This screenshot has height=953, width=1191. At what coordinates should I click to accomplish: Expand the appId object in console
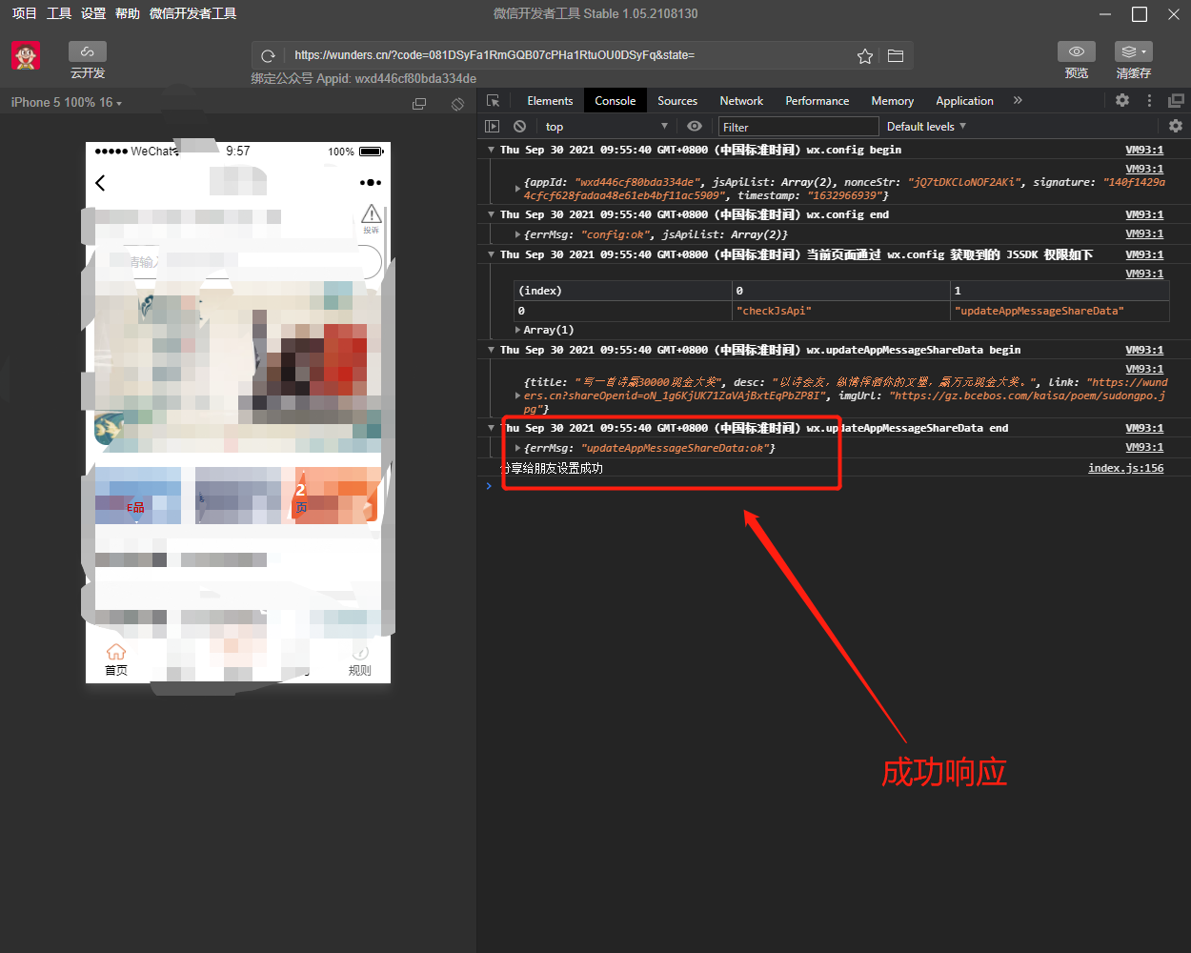[517, 188]
